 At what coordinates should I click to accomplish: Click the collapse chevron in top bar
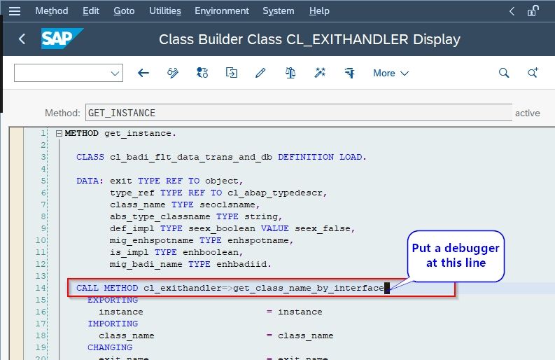tap(512, 11)
